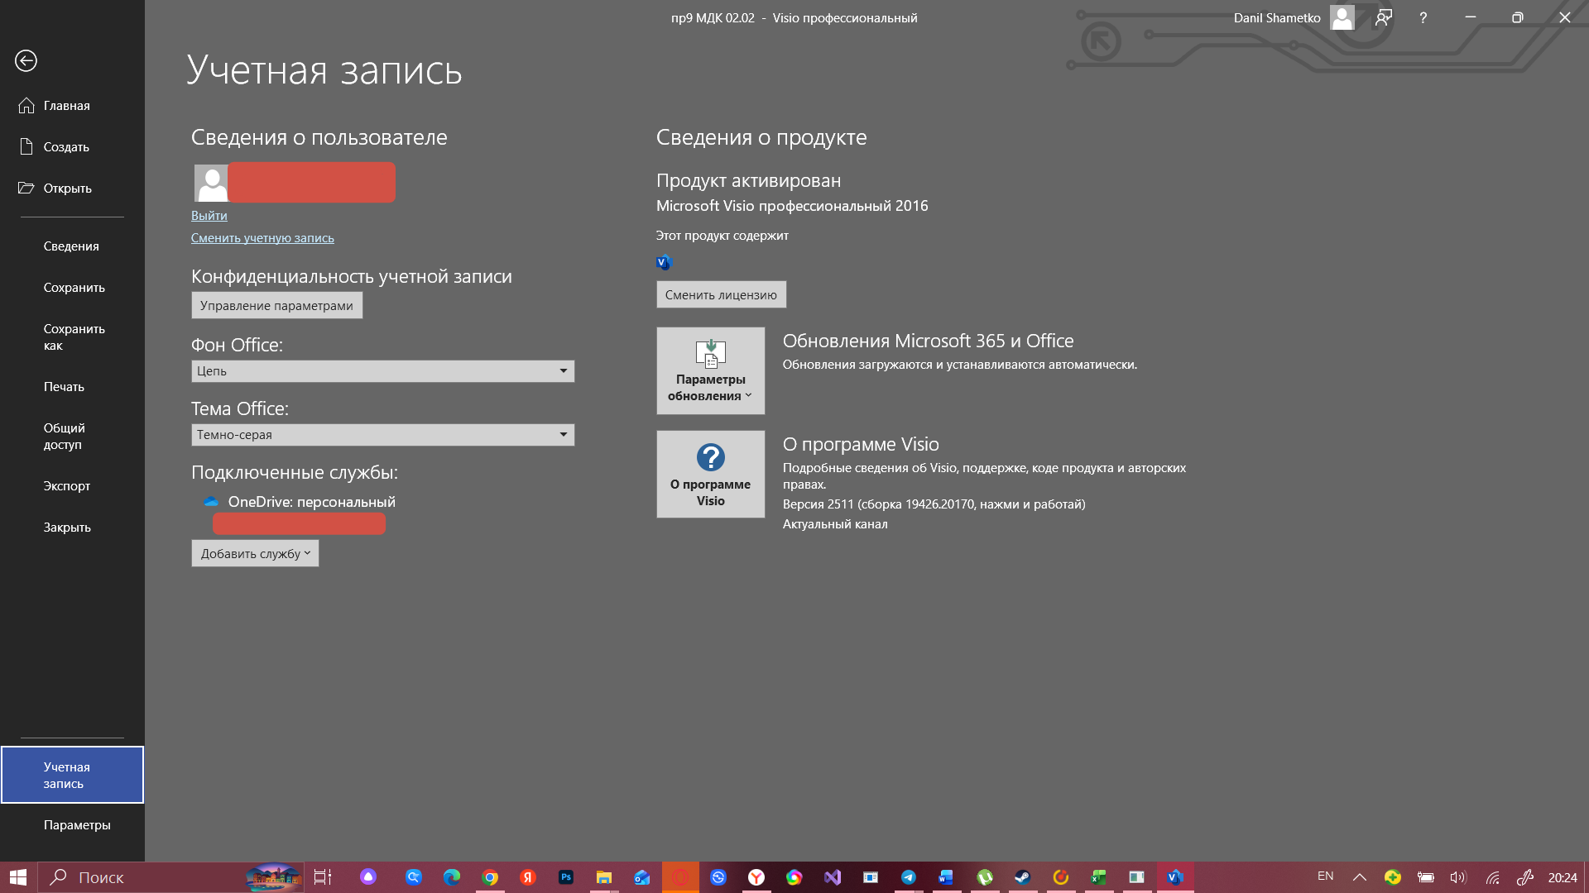Click the back arrow icon

26,60
